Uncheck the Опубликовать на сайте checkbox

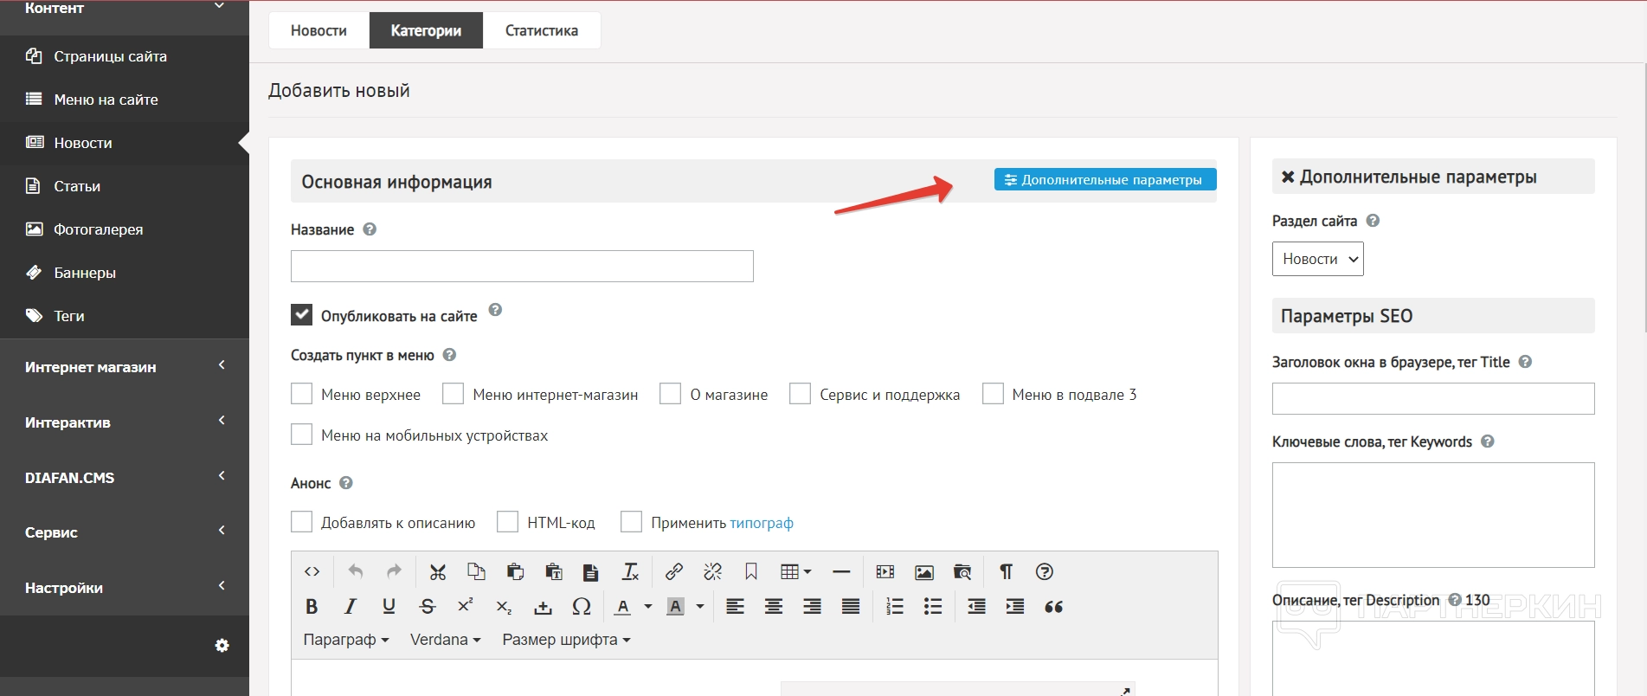(x=301, y=315)
